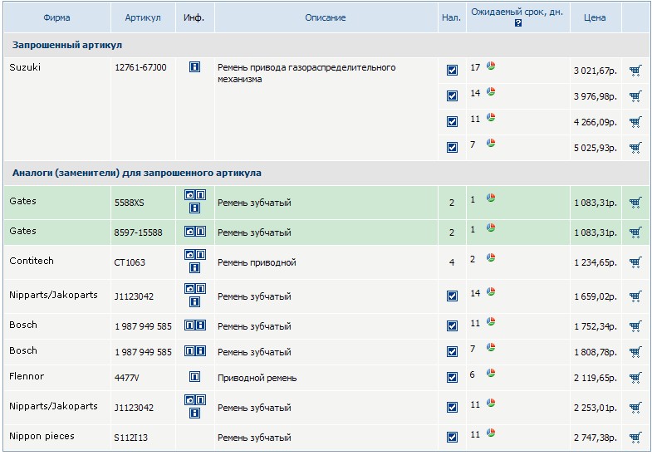This screenshot has height=455, width=652.
Task: Click Bosch price 1 808,78р.
Action: pyautogui.click(x=595, y=352)
